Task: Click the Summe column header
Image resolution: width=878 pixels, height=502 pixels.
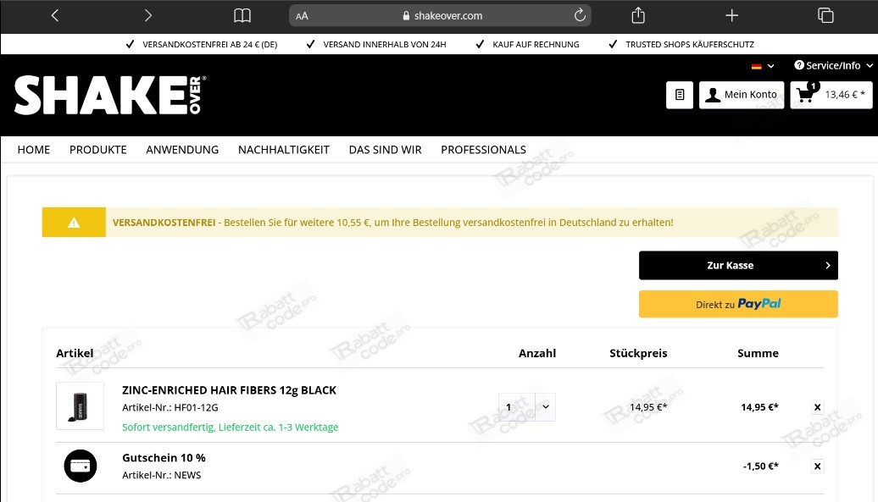Action: click(759, 353)
